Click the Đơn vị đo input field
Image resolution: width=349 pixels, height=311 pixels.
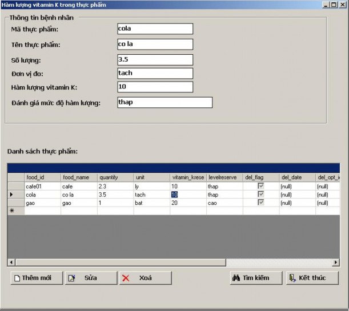(155, 73)
